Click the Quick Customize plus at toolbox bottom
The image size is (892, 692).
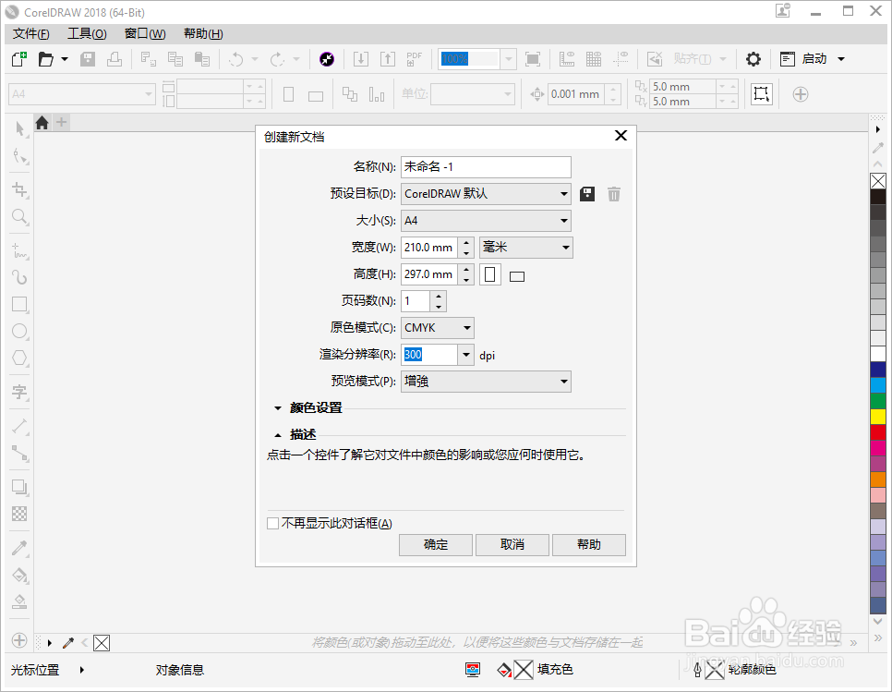19,641
